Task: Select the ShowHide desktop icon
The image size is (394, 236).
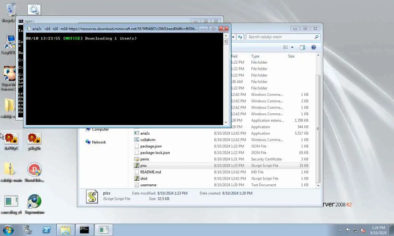Action: tap(34, 172)
